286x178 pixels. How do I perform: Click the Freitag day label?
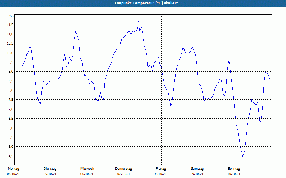[x=161, y=169]
